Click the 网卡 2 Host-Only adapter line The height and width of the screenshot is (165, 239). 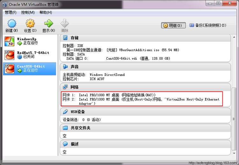[141, 101]
